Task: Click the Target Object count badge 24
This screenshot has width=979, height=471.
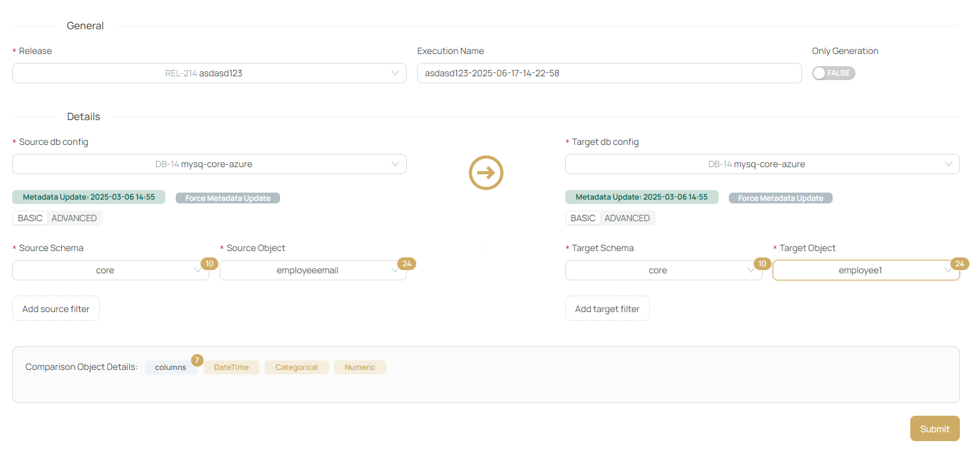Action: (x=960, y=263)
